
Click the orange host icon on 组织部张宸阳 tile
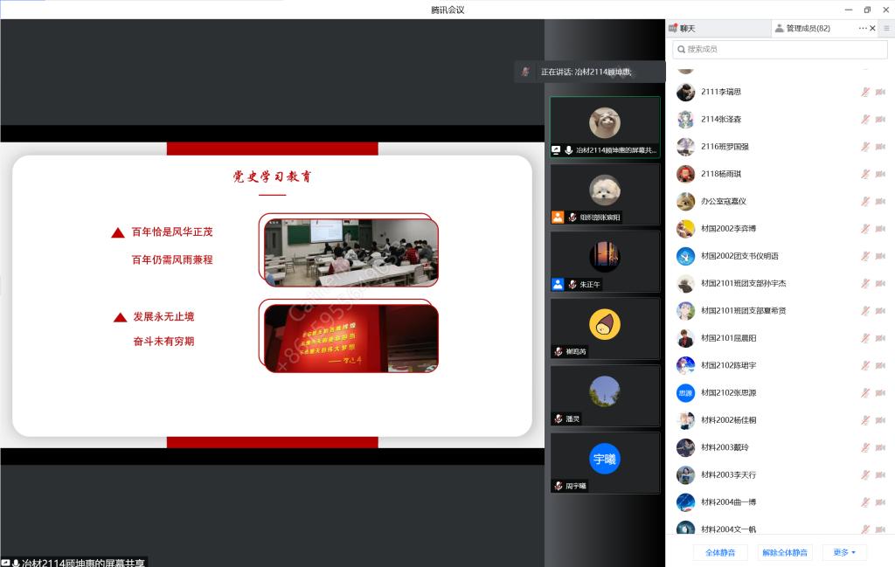click(558, 218)
